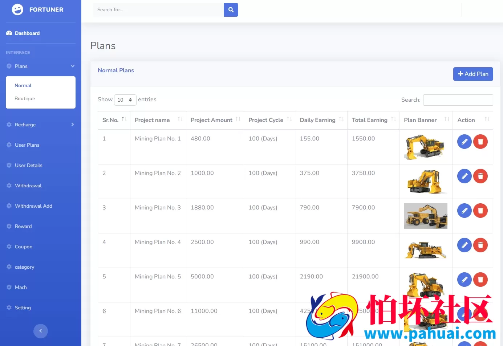The height and width of the screenshot is (346, 503).
Task: Edit Mining Plan No. 5 with pencil icon
Action: (x=465, y=280)
